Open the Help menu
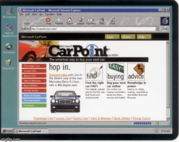Screen dimensions: 179x142 pos(59,14)
